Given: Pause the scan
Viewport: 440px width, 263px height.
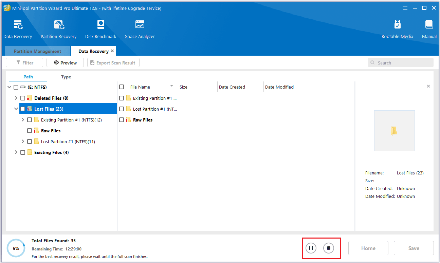Looking at the screenshot, I should 311,248.
